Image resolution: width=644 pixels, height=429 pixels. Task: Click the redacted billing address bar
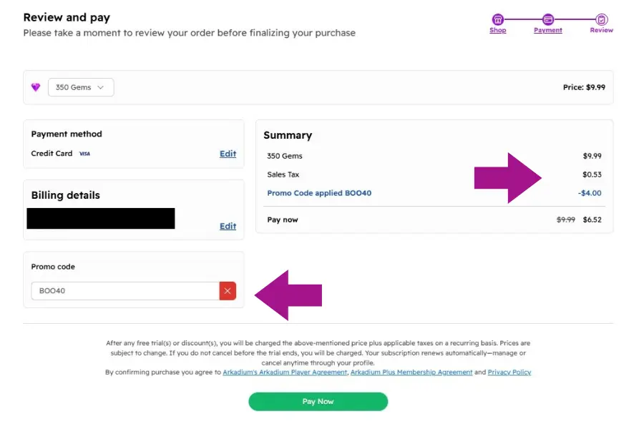click(x=100, y=218)
